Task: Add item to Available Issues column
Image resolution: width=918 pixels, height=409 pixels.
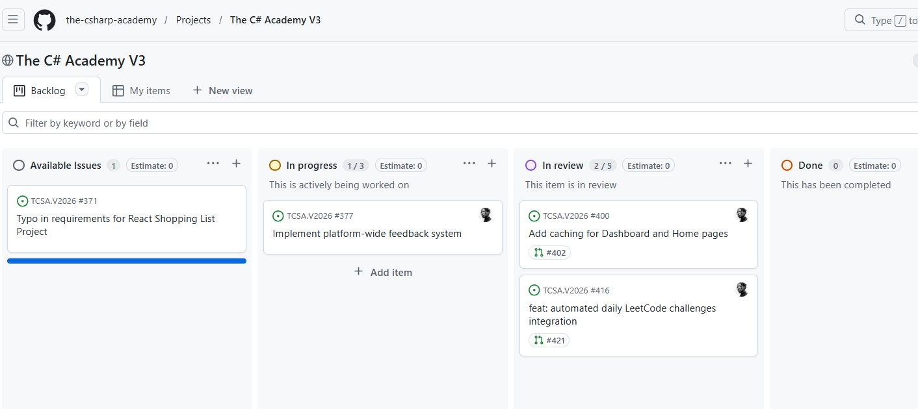Action: (236, 164)
